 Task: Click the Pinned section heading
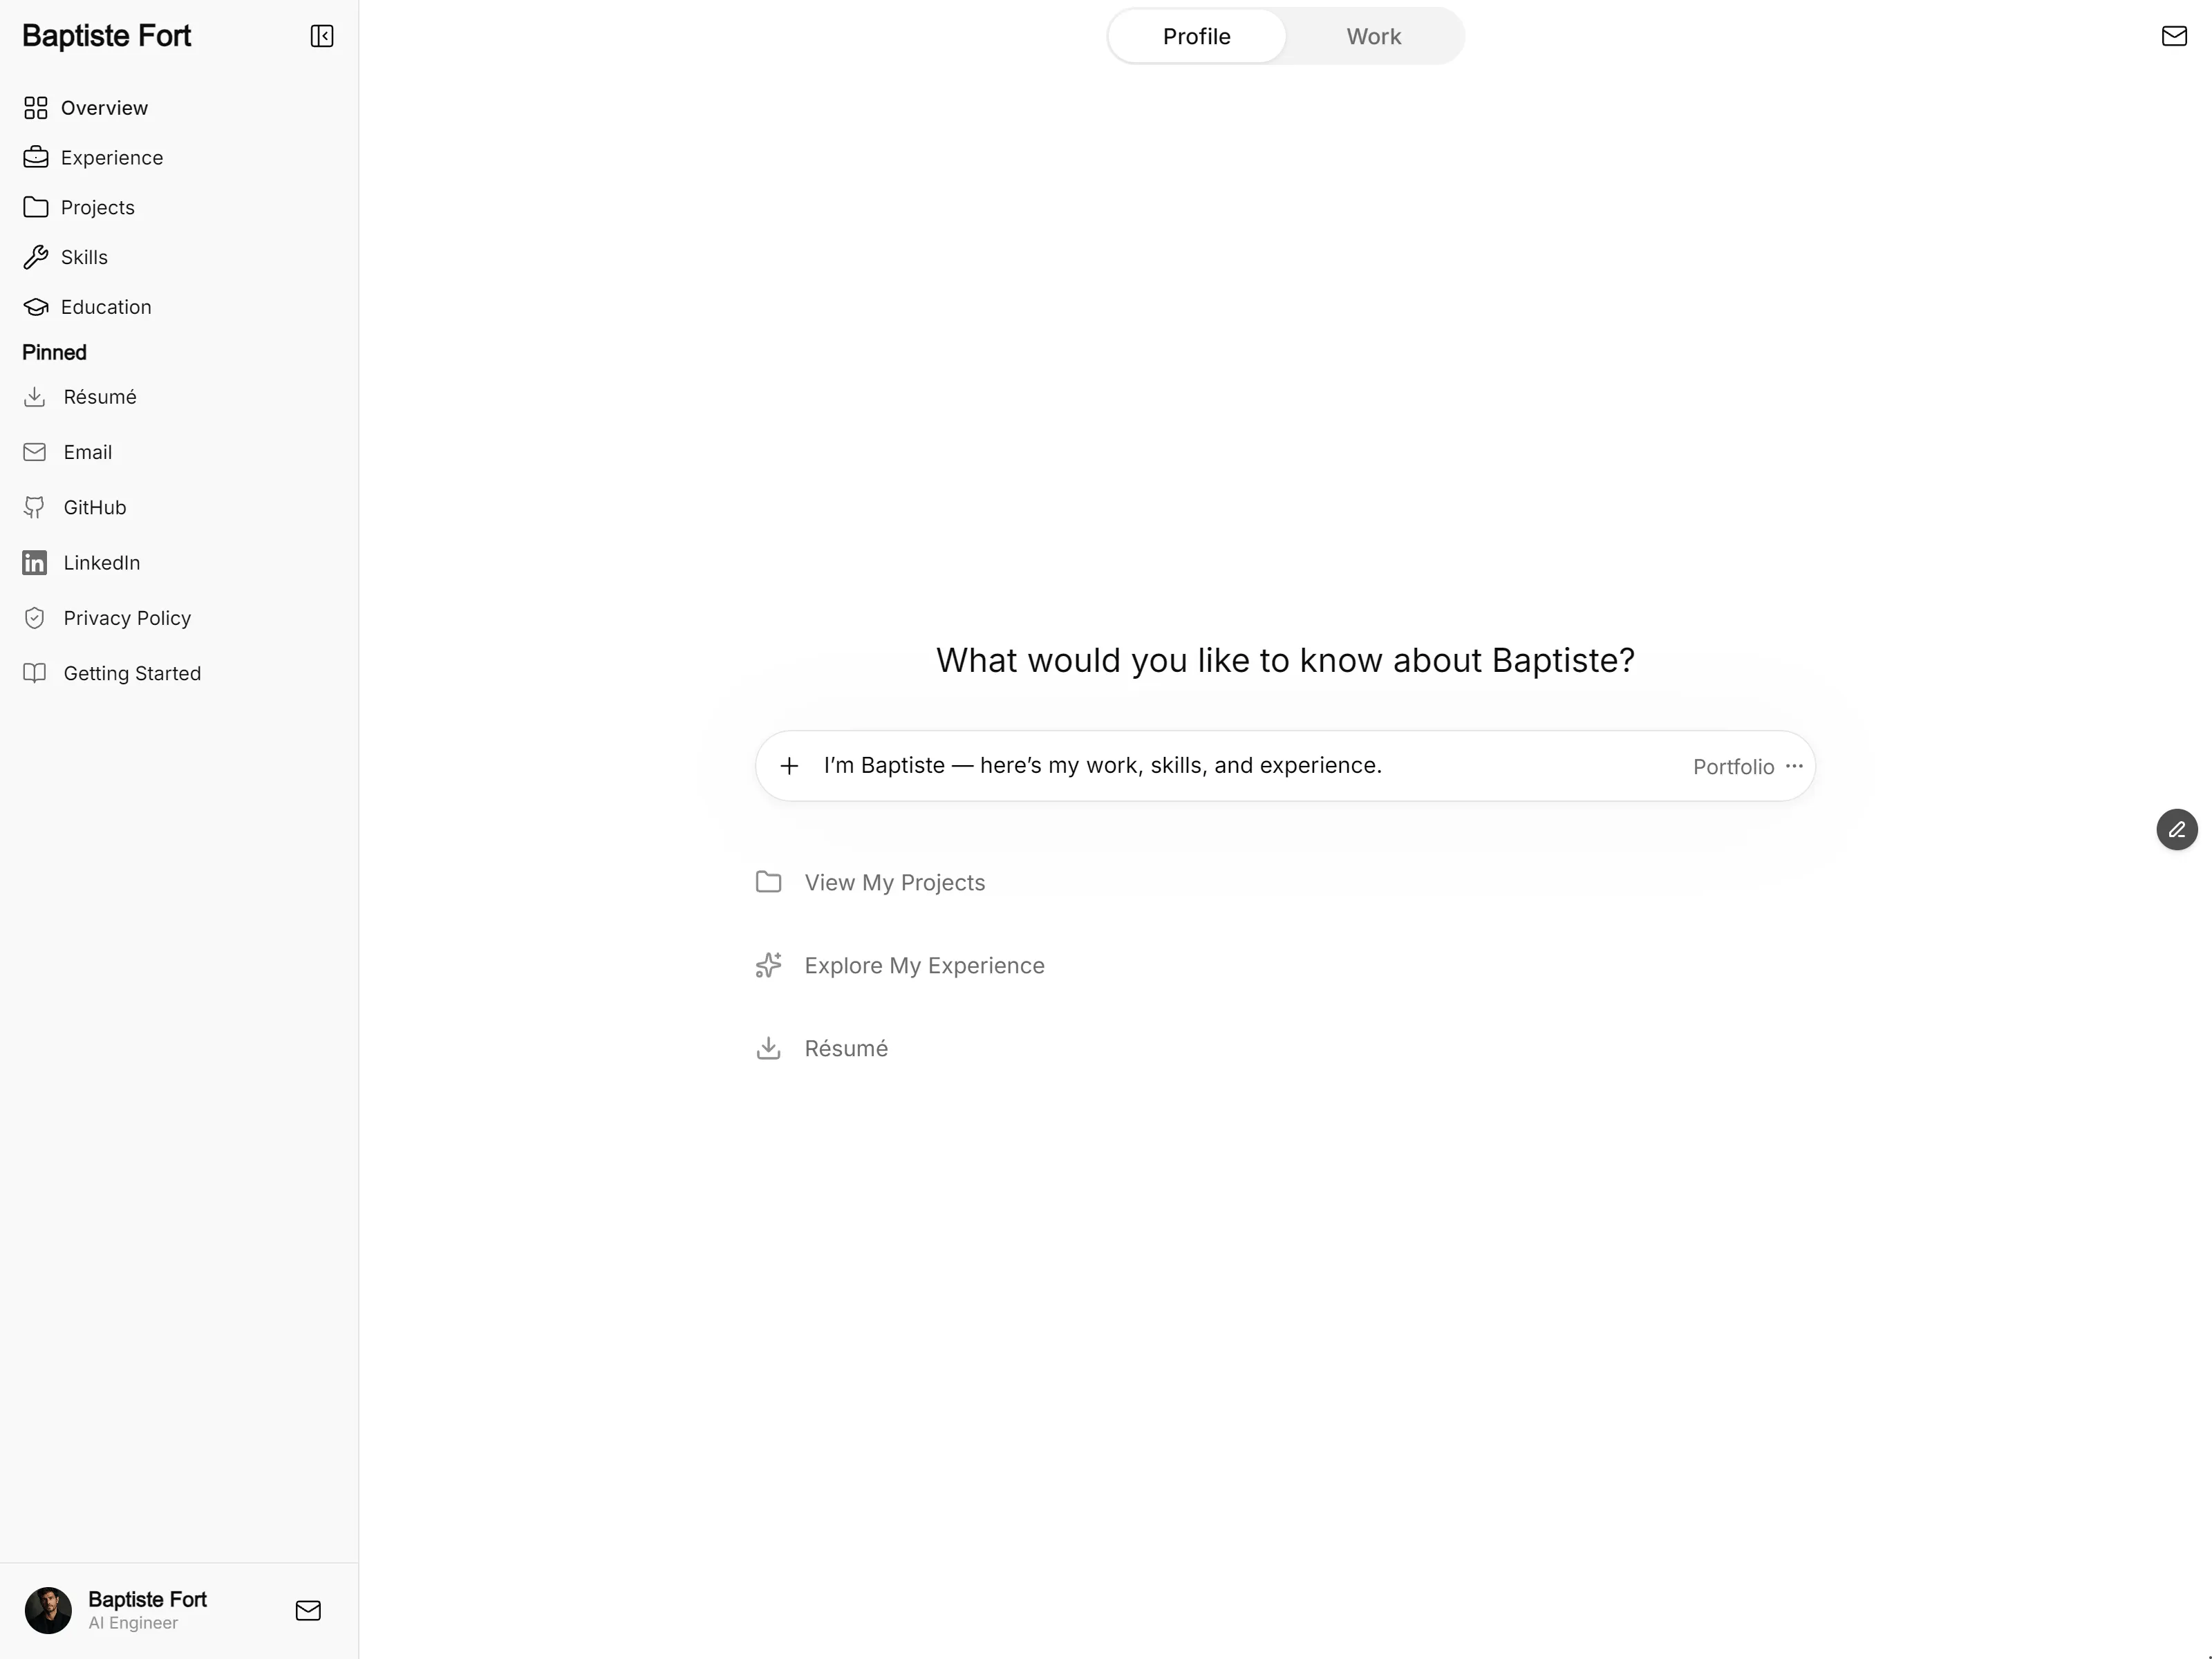[x=55, y=352]
